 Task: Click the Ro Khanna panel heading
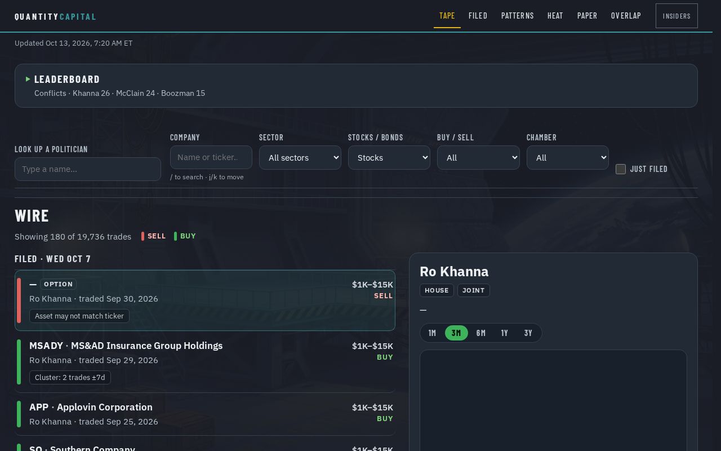454,271
